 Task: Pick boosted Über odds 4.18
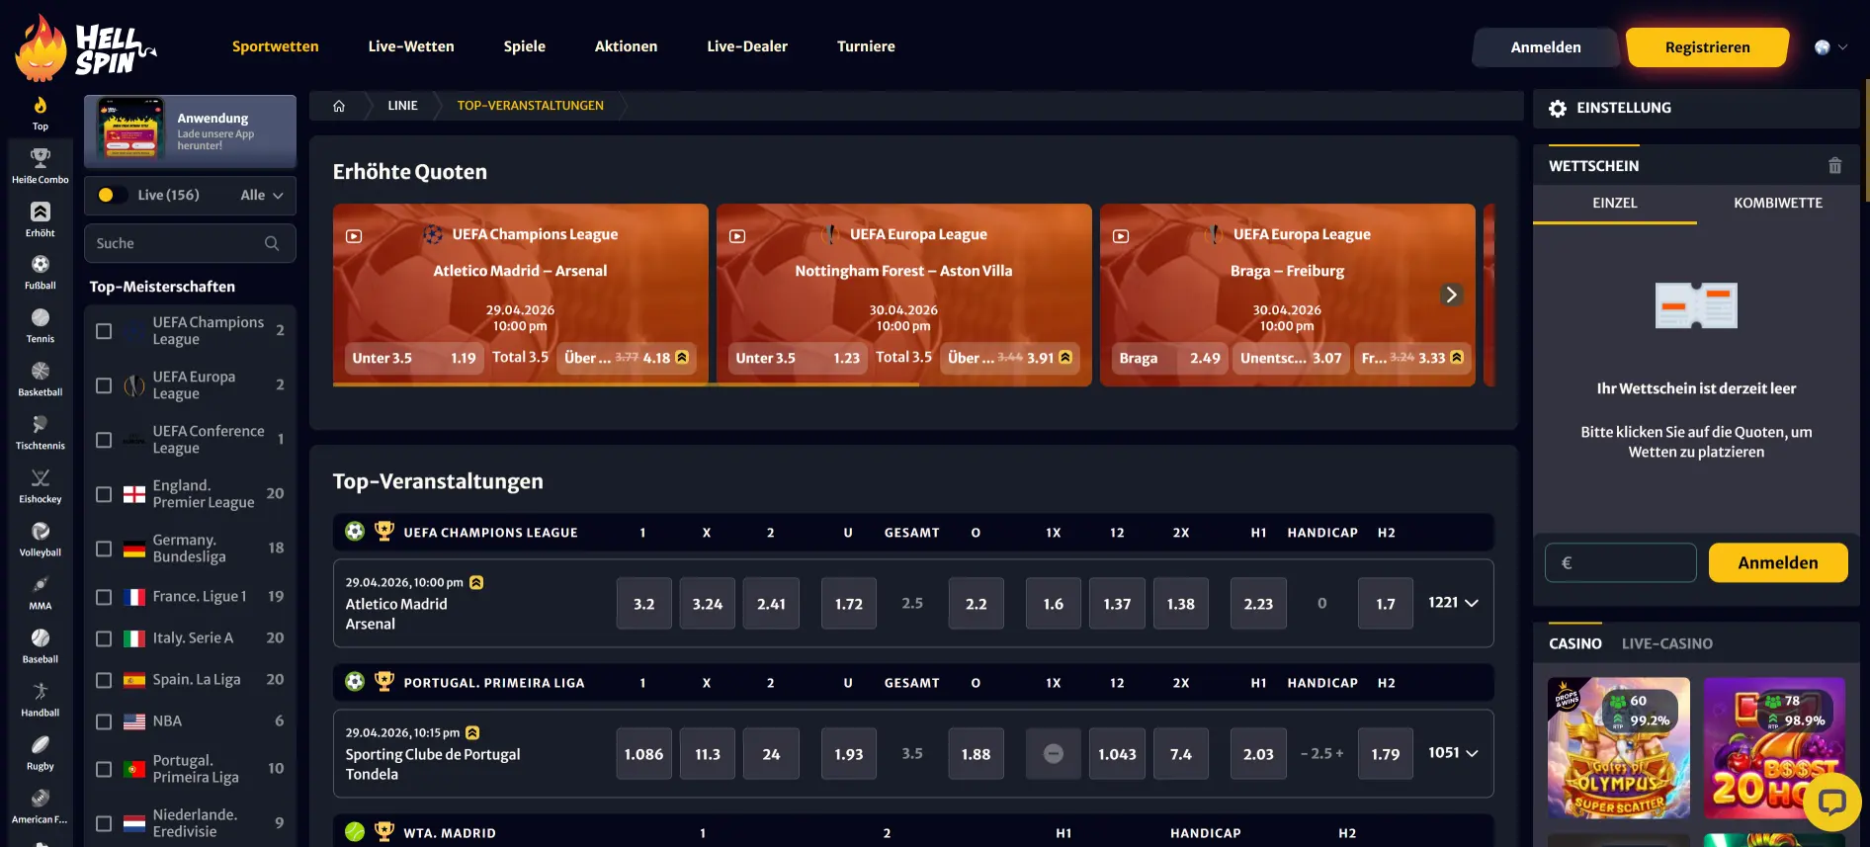click(x=627, y=358)
